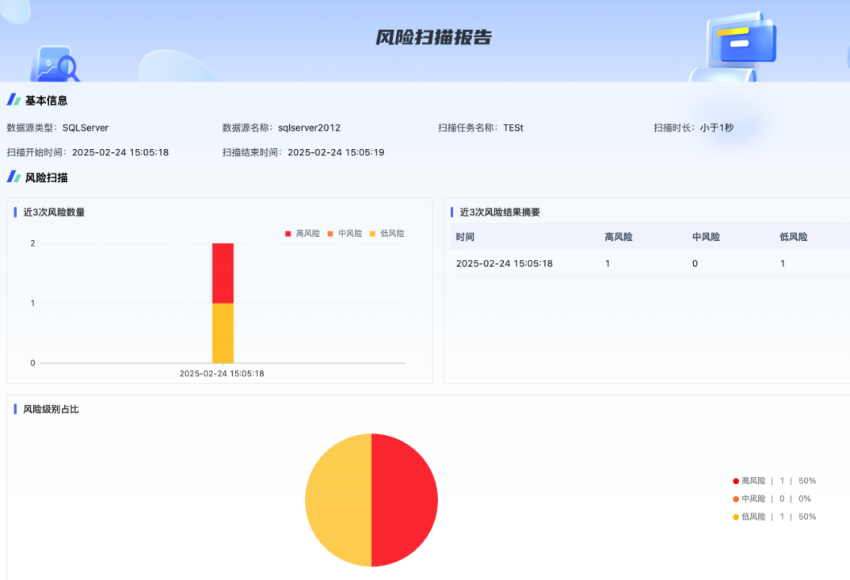Click the orange 中风险 legend marker in bar chart

[330, 234]
